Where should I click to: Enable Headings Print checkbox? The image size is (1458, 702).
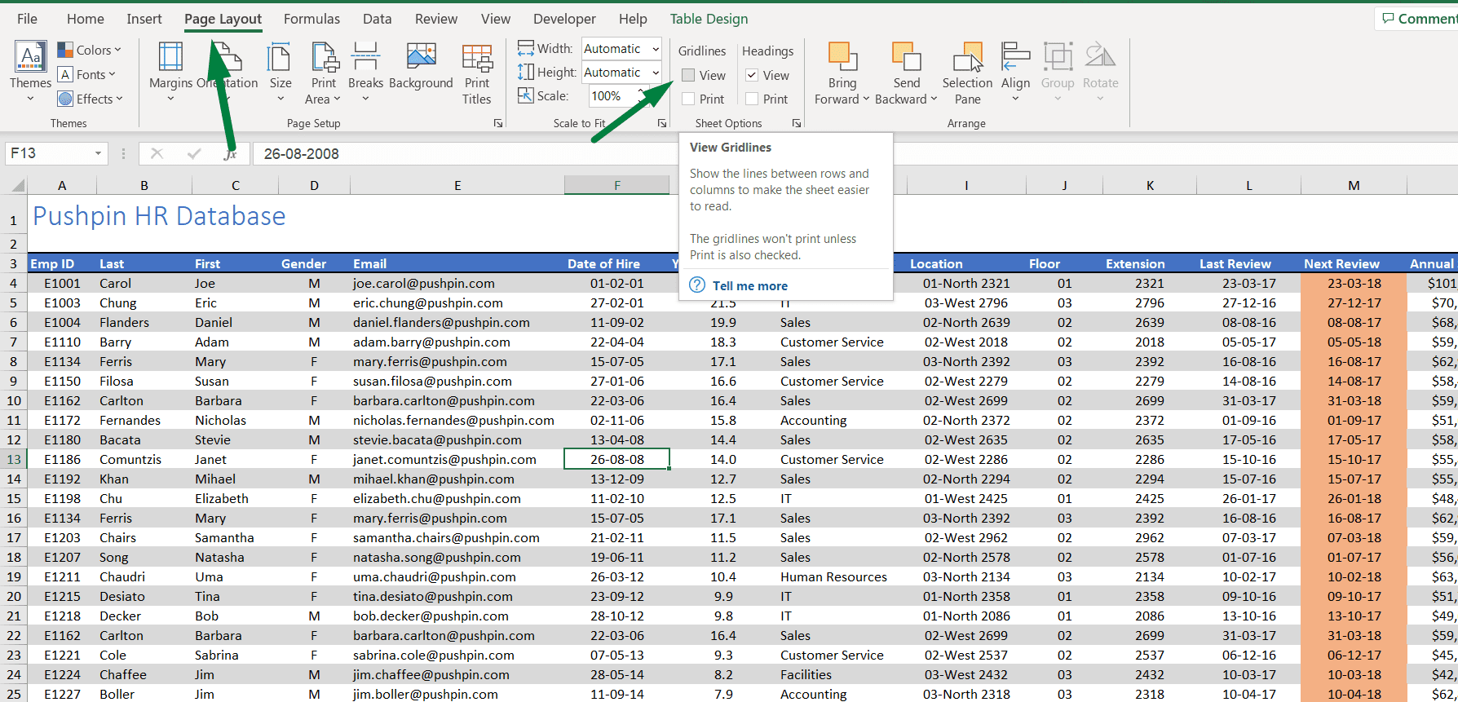[x=752, y=99]
